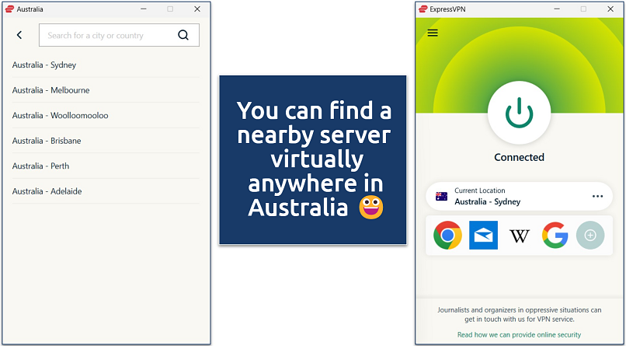Close the ExpressVPN window
This screenshot has height=346, width=626.
[x=610, y=9]
